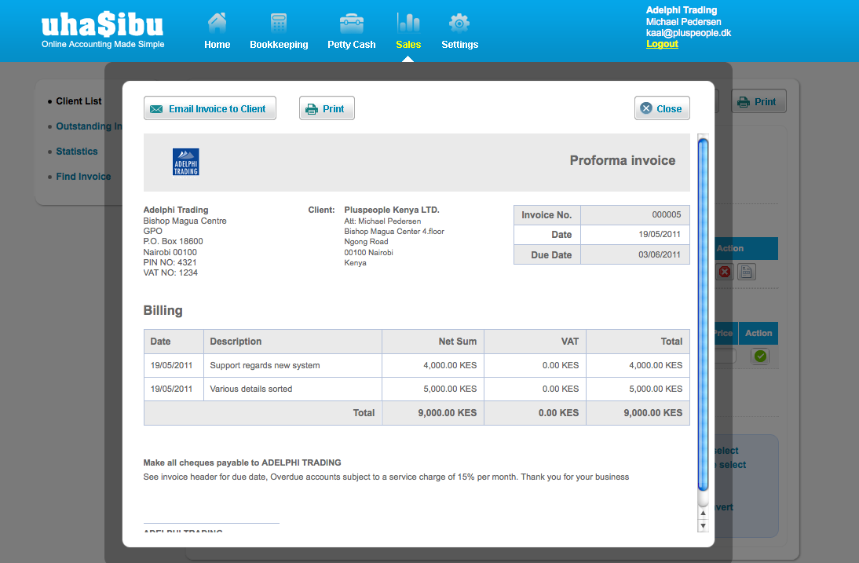This screenshot has width=859, height=563.
Task: Click the 'P.O. Box 18600' address line
Action: tap(173, 242)
